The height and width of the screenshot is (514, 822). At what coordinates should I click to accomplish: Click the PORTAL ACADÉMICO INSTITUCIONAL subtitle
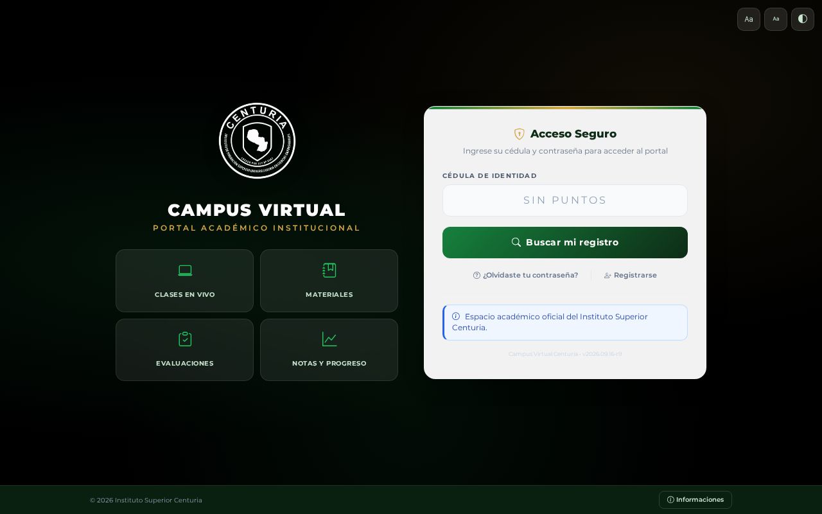click(257, 228)
